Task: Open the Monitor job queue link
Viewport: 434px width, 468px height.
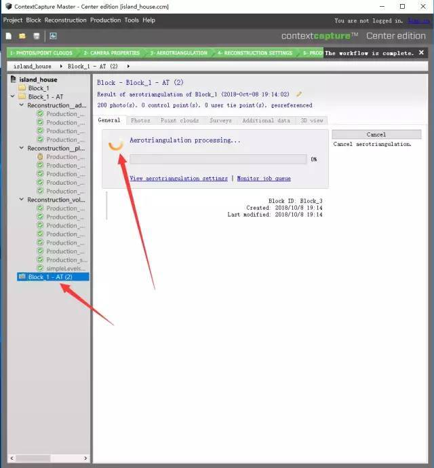Action: click(x=264, y=179)
